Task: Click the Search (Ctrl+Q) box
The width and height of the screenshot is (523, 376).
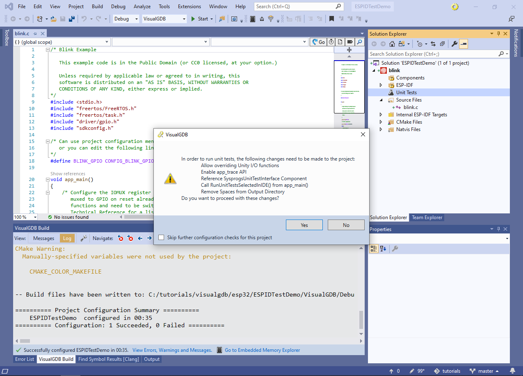Action: pos(298,7)
